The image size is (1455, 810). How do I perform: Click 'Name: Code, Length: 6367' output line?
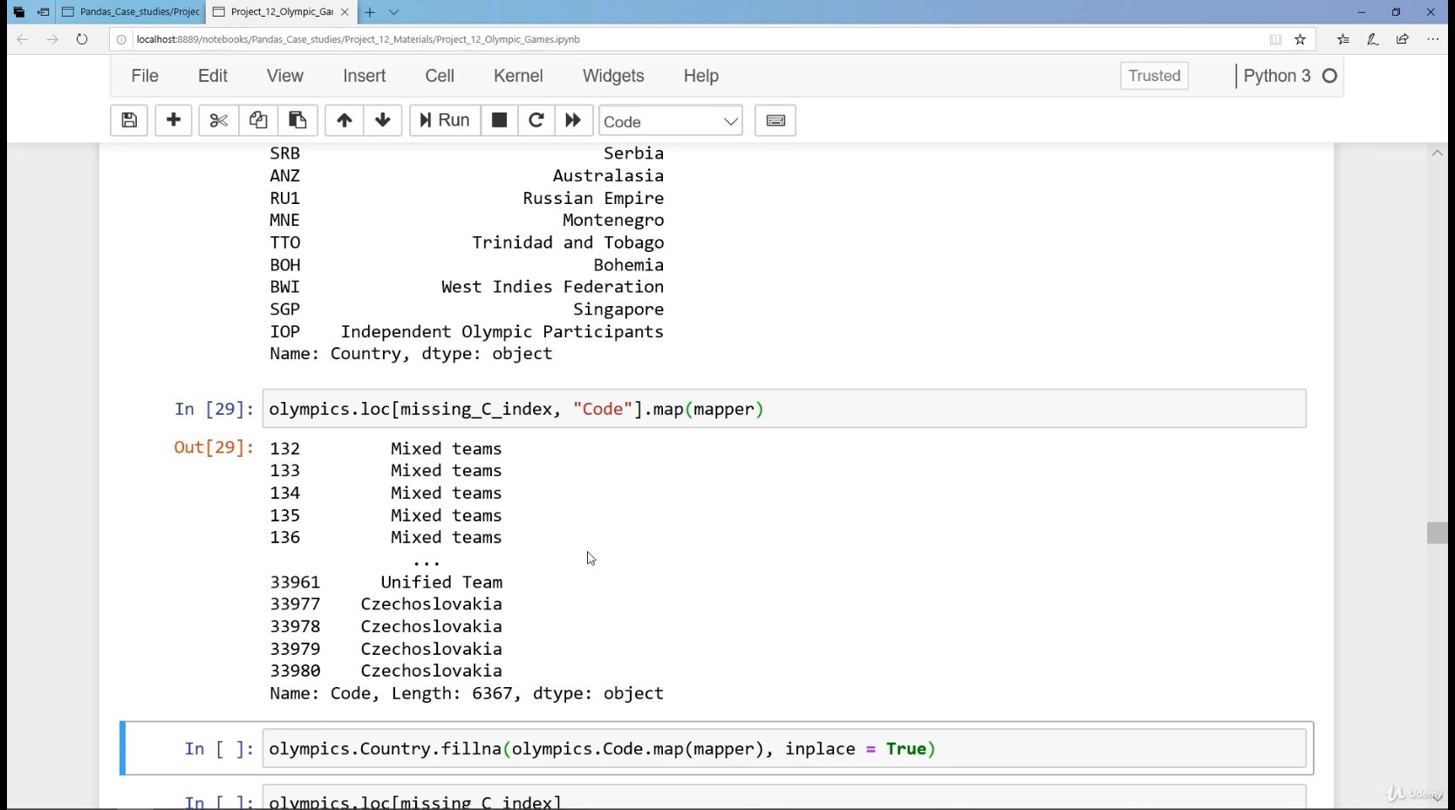pyautogui.click(x=467, y=694)
